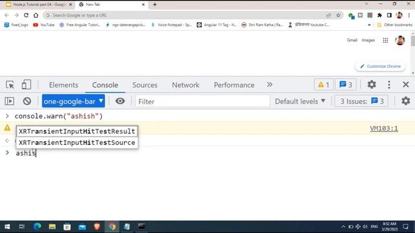Open the Windows Start menu
415x233 pixels.
click(7, 227)
